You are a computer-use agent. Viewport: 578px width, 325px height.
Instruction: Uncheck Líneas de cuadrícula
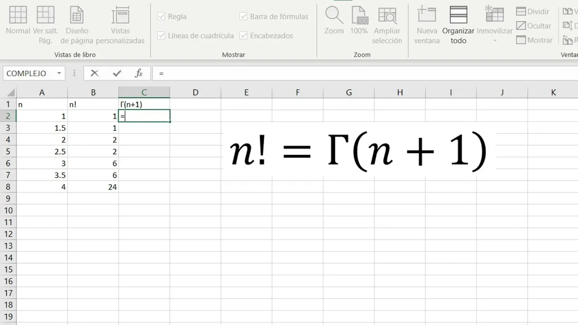point(161,36)
